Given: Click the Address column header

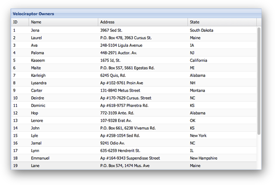Looking at the screenshot, I should [x=143, y=22].
